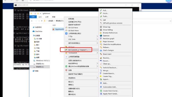This screenshot has height=97, width=172.
Task: Click the Repo browser icon
Action: pos(101,41)
